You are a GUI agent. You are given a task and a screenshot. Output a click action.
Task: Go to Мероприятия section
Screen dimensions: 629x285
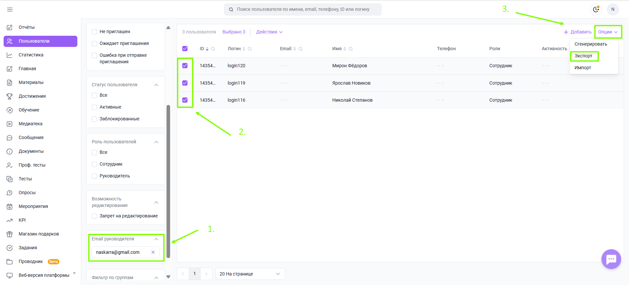pos(33,206)
